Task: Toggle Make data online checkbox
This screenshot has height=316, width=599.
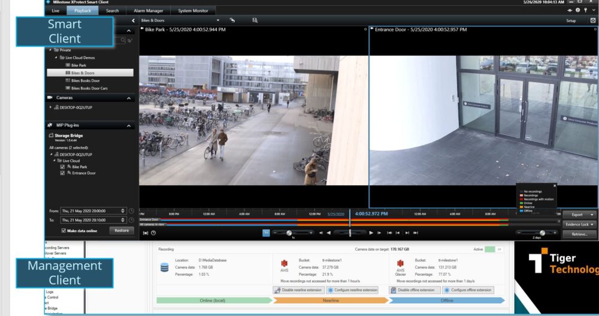Action: [x=63, y=231]
